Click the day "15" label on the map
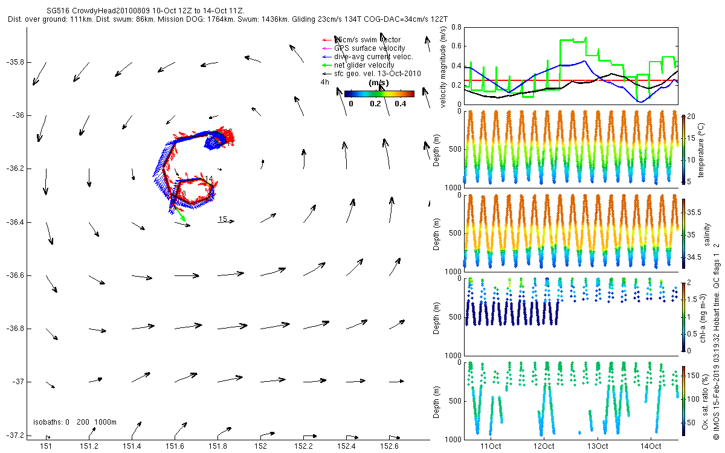 [x=222, y=219]
